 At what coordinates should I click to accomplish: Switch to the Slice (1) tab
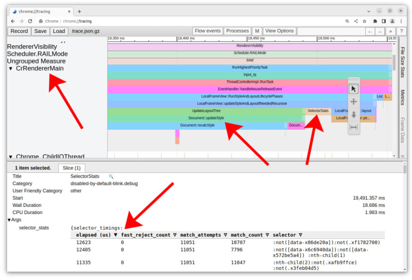pos(71,168)
